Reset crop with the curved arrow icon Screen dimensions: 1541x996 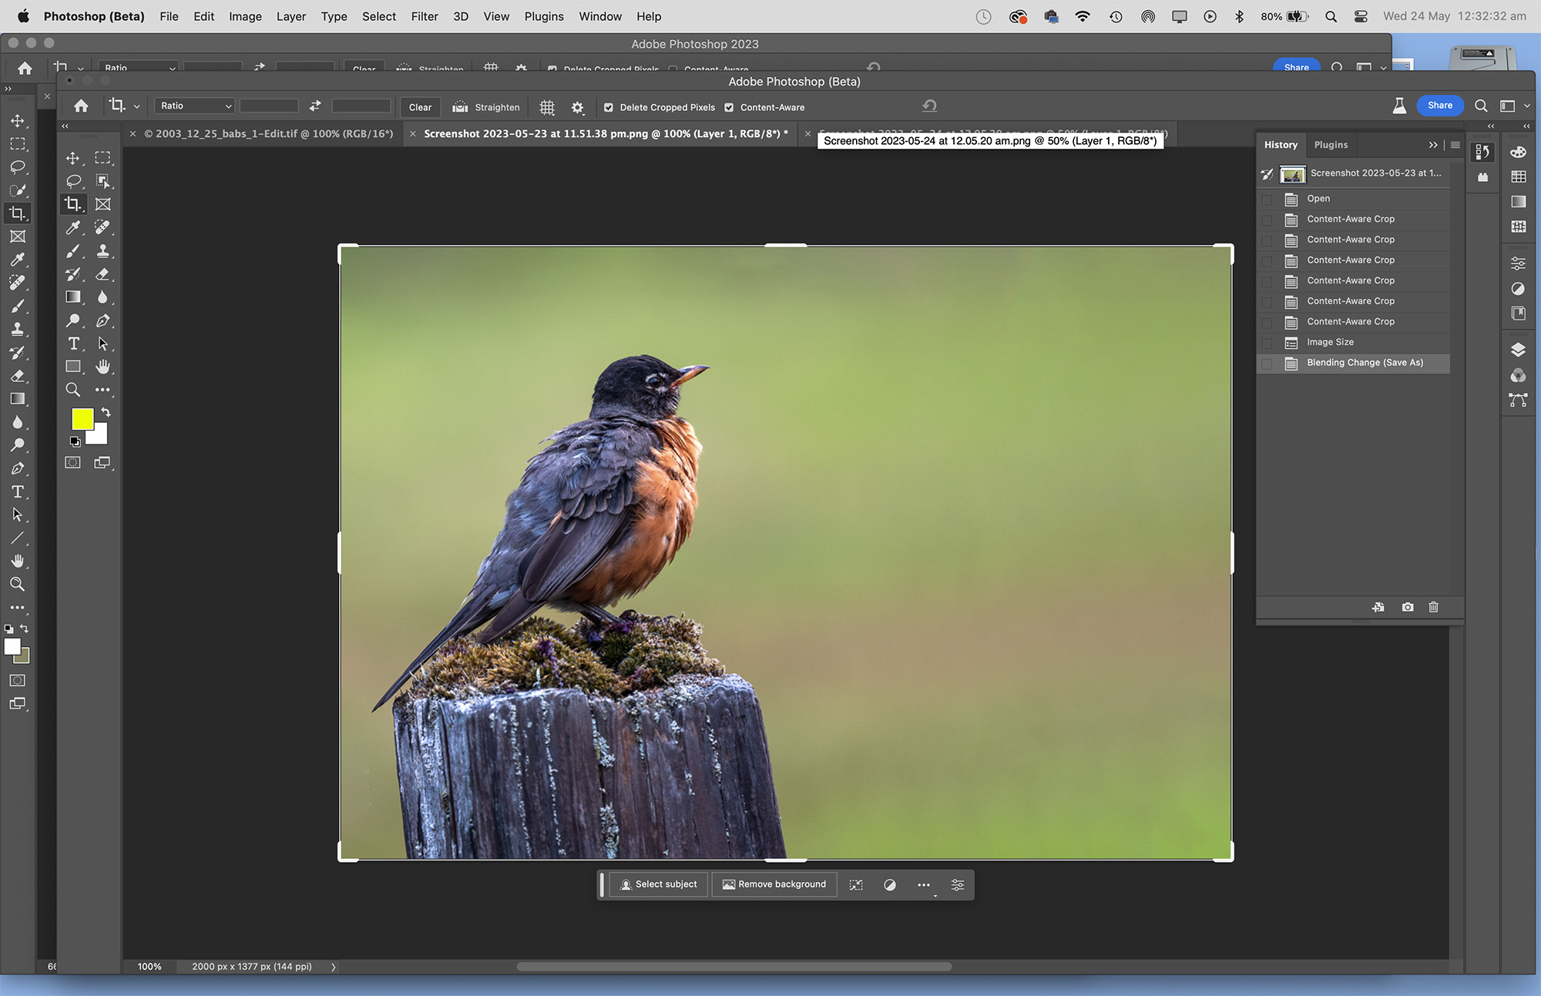[x=929, y=106]
